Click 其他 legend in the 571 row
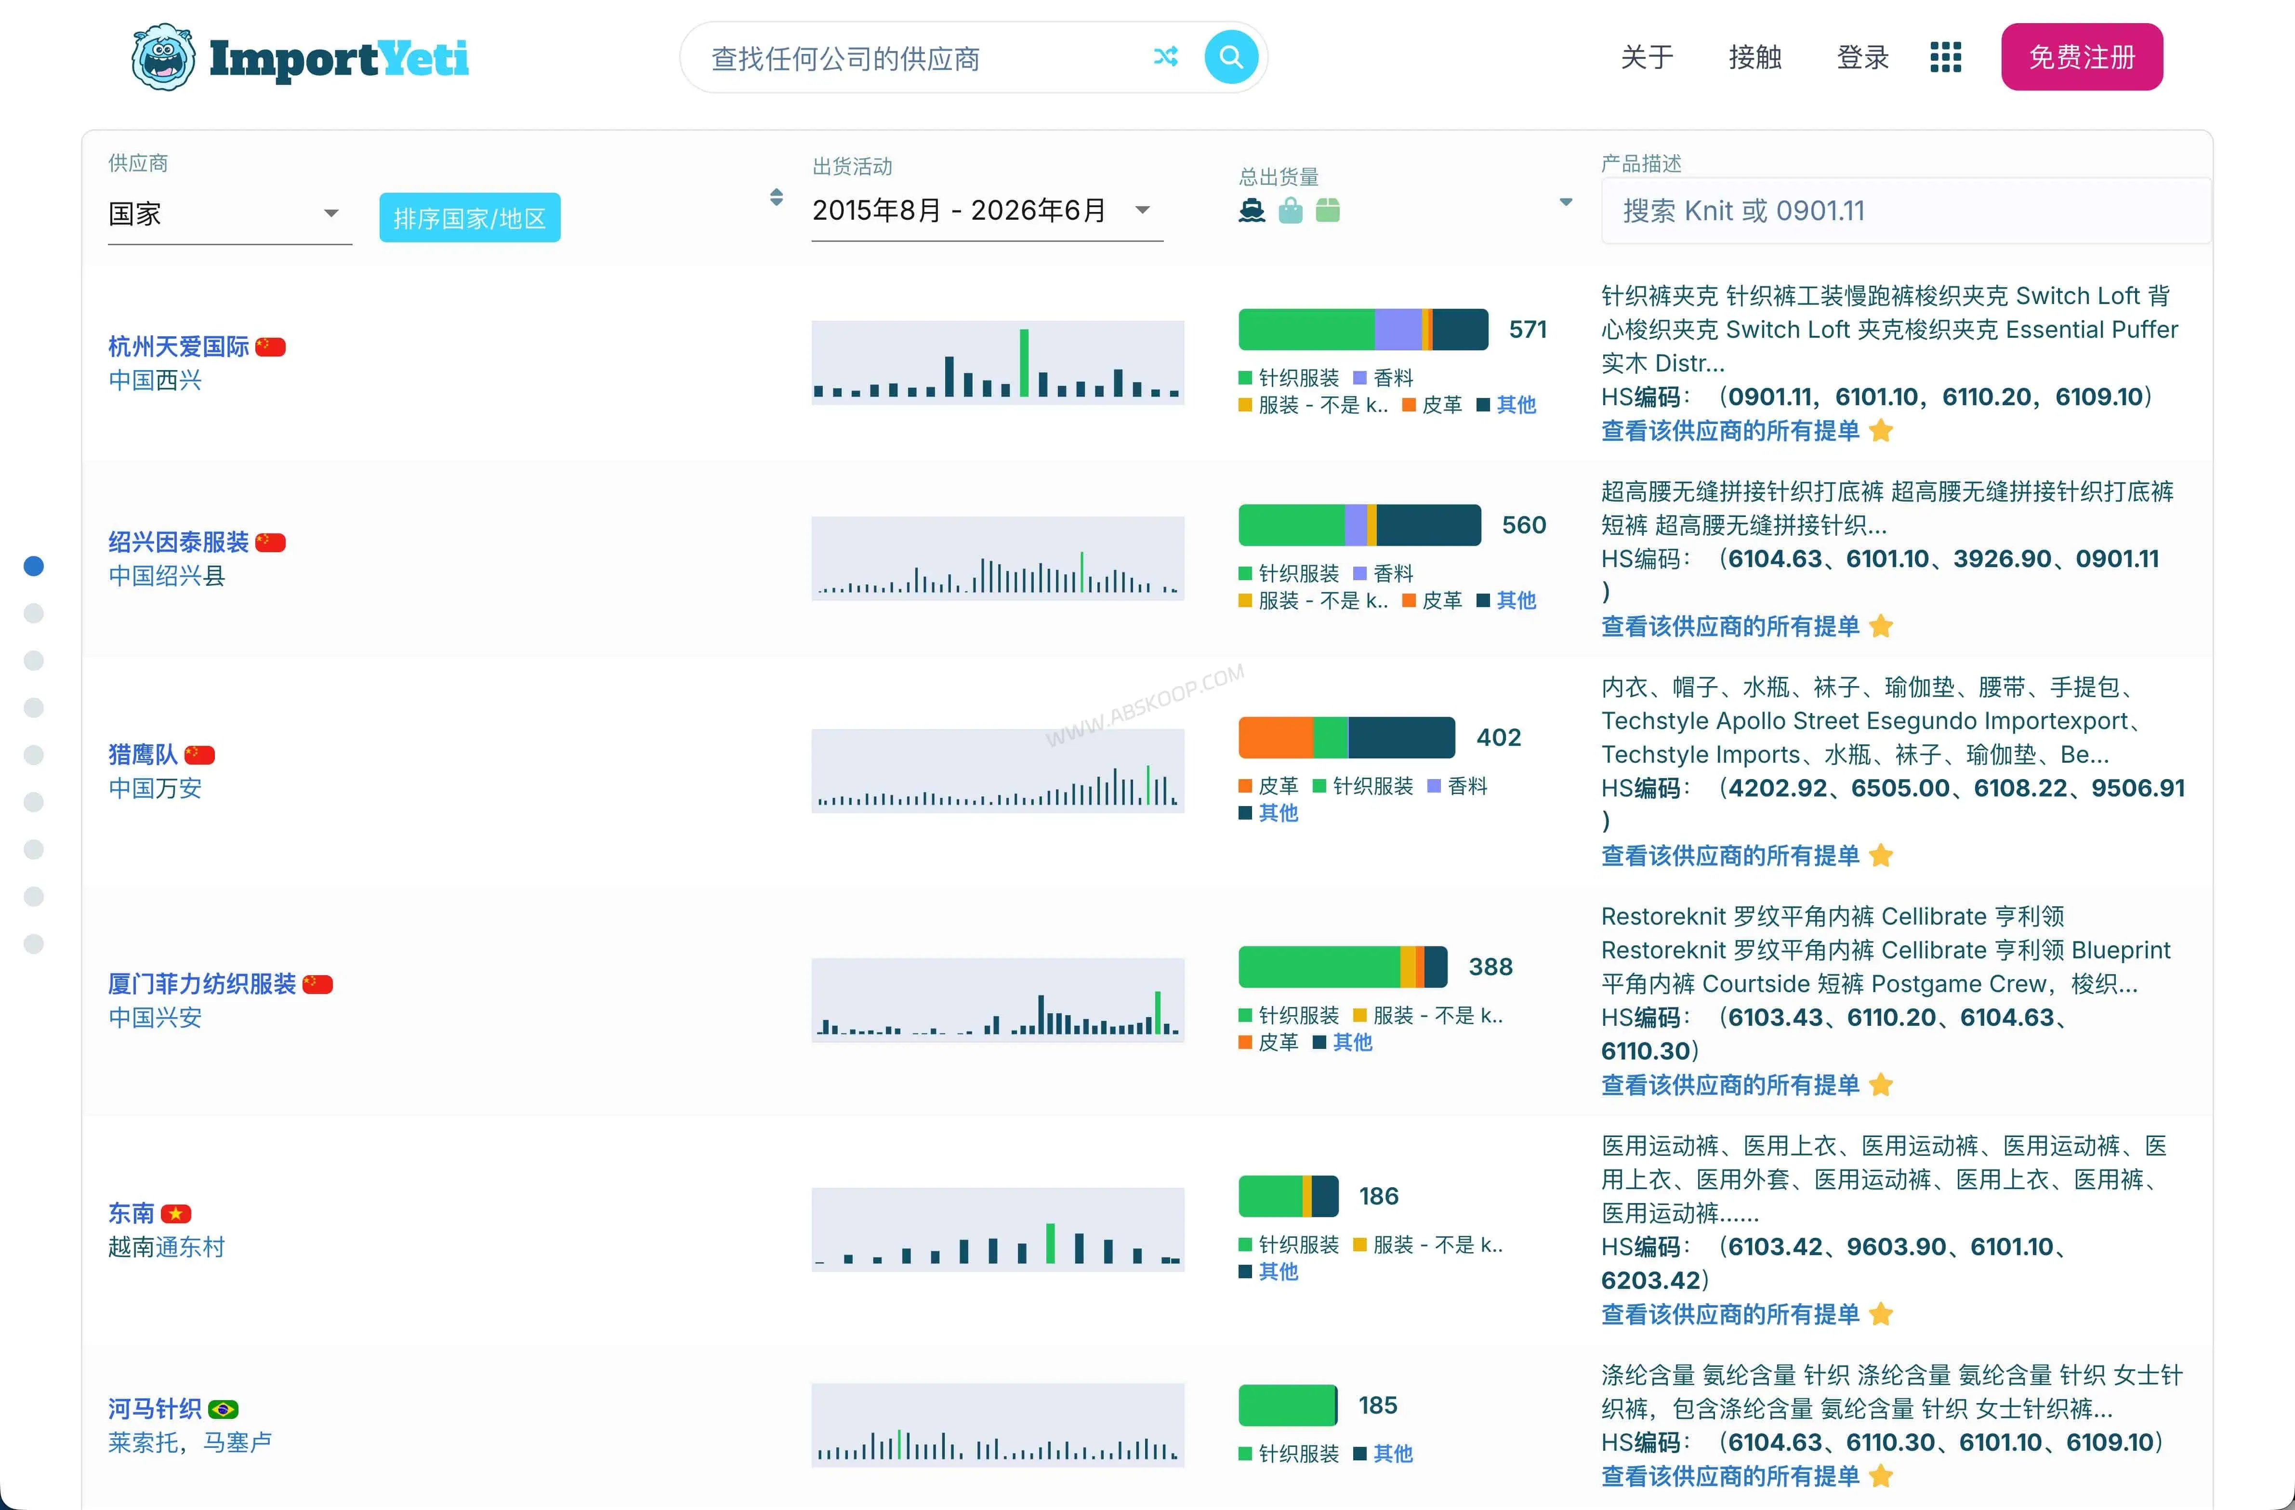Image resolution: width=2295 pixels, height=1510 pixels. click(1516, 406)
